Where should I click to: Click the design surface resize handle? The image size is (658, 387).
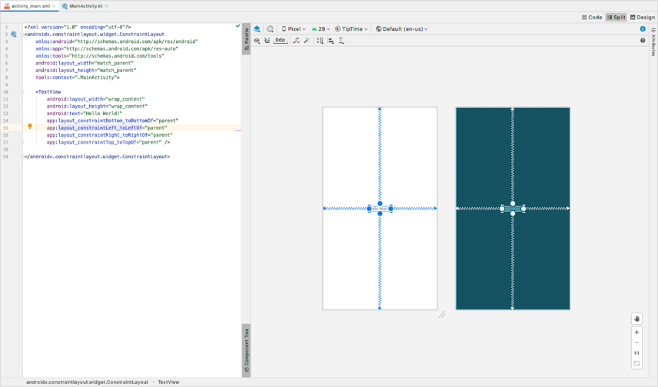[442, 315]
